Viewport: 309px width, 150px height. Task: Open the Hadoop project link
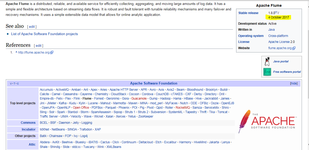(x=165, y=99)
